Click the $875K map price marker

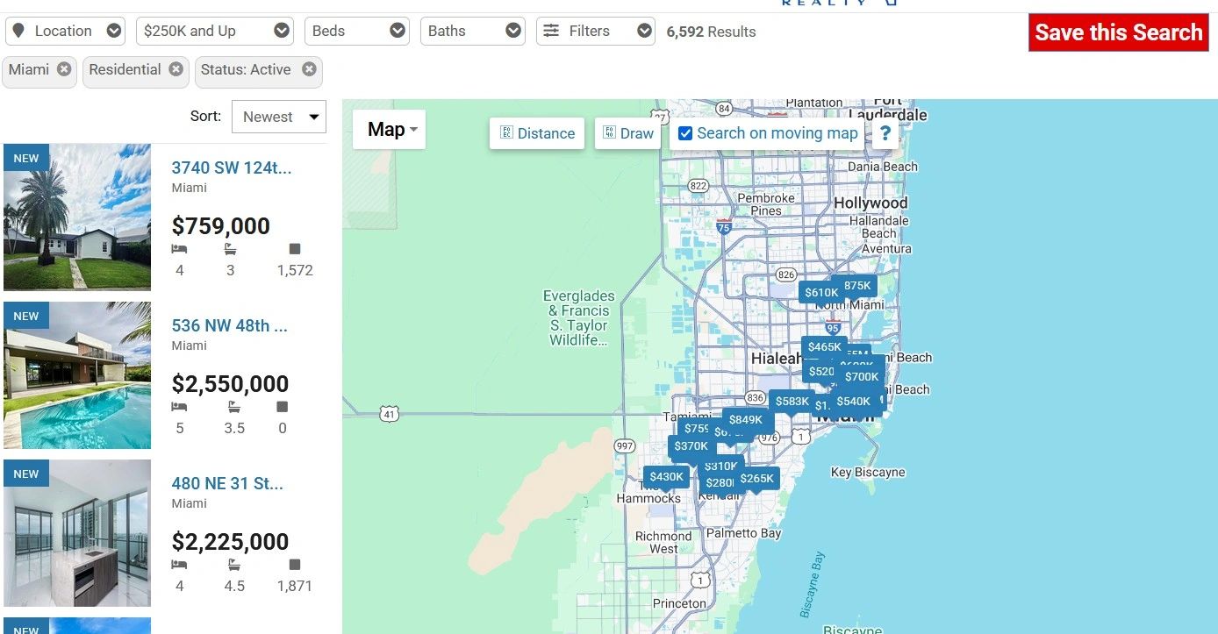(857, 286)
